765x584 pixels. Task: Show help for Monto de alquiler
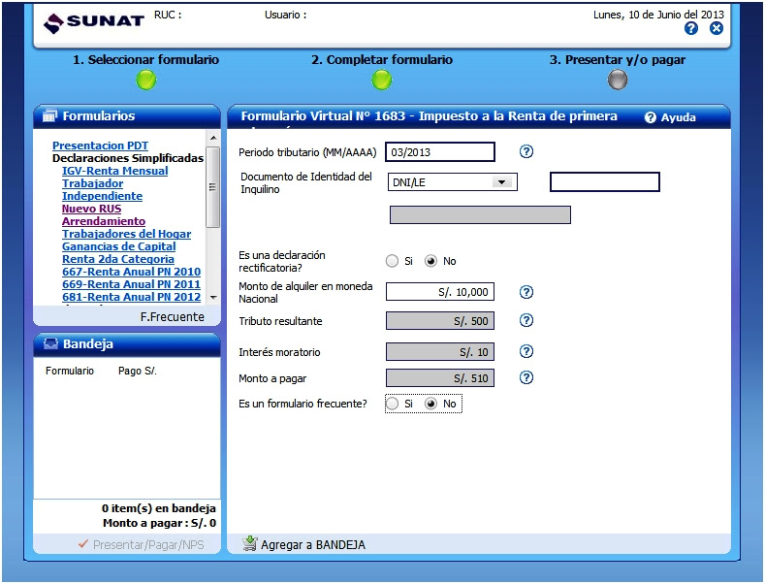coord(526,292)
